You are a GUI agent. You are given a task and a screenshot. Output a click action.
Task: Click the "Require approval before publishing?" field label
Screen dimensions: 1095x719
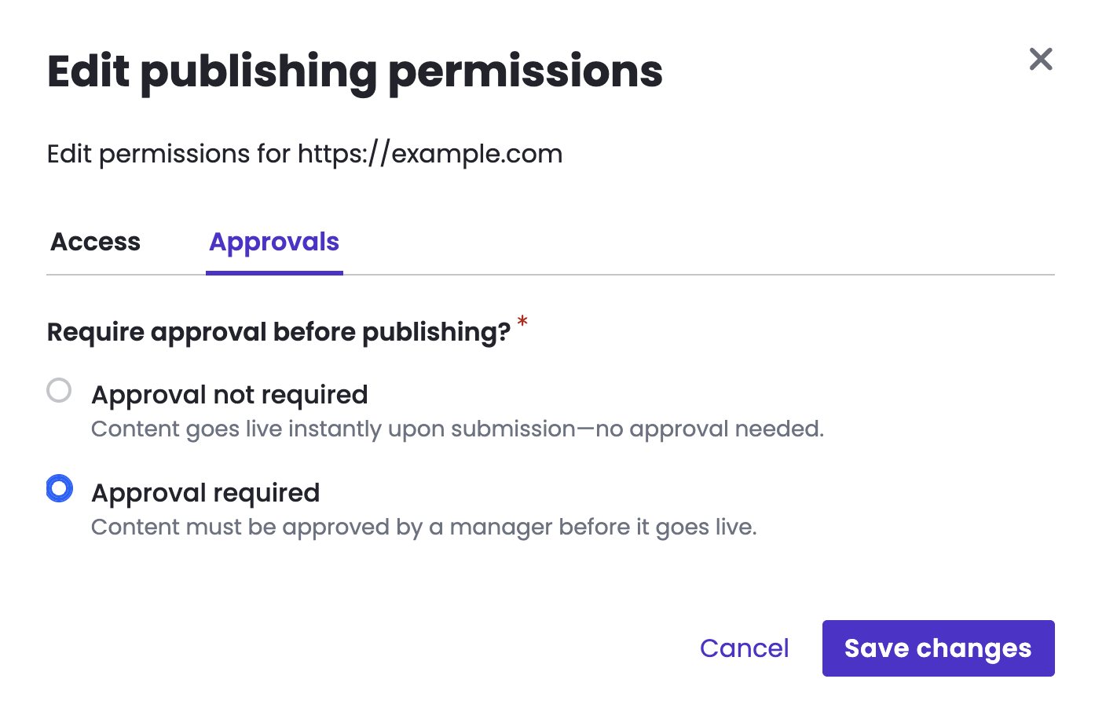click(x=279, y=332)
